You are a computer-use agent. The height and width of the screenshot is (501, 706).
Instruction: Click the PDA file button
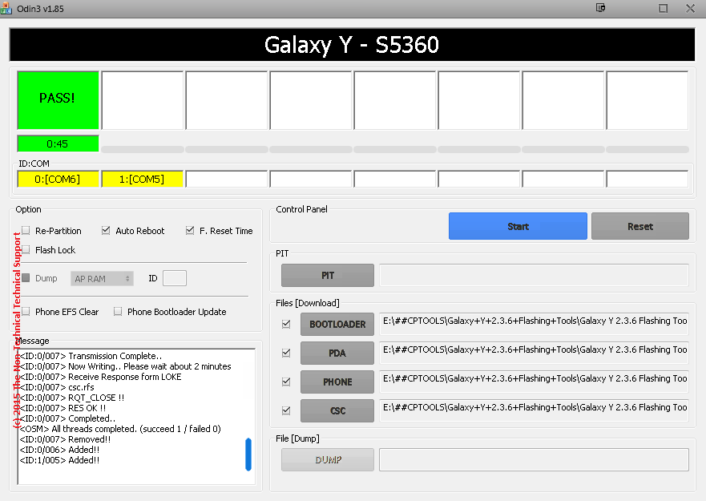(337, 353)
